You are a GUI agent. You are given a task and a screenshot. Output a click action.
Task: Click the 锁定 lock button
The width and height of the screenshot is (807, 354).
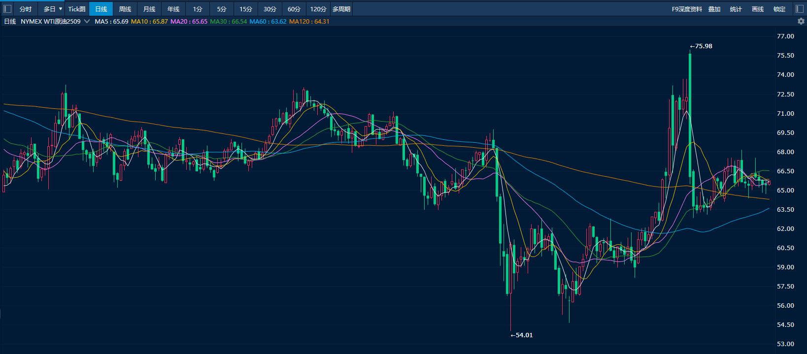(x=779, y=9)
